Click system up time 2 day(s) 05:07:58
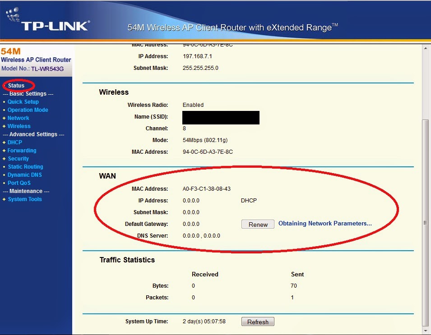 pyautogui.click(x=204, y=321)
